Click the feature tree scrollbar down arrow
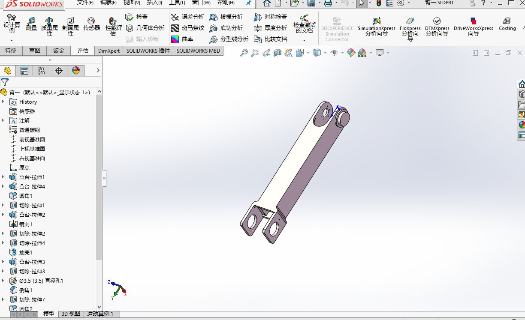 [x=100, y=307]
